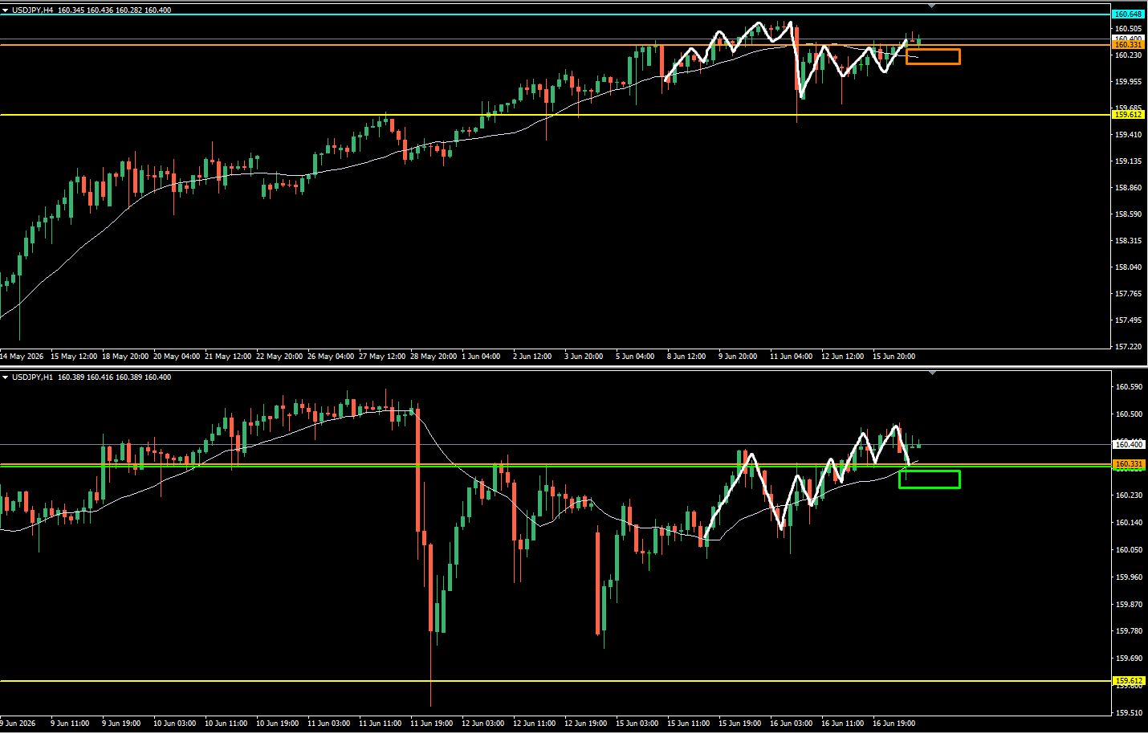The height and width of the screenshot is (734, 1148).
Task: Select the cyan horizontal line on H4 chart
Action: point(554,14)
